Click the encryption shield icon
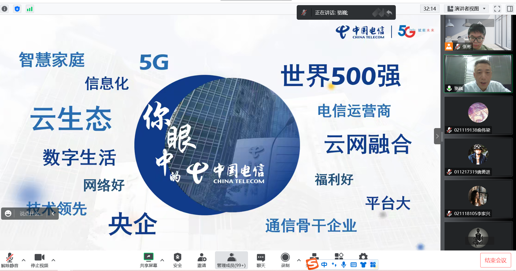 click(x=17, y=9)
